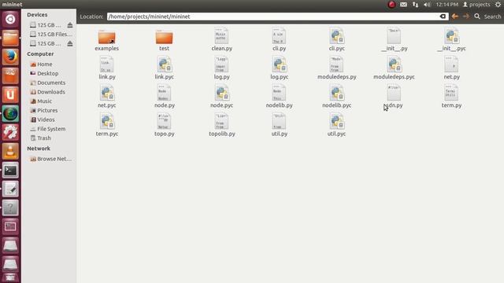Open the projects user menu
The height and width of the screenshot is (283, 504).
[476, 5]
